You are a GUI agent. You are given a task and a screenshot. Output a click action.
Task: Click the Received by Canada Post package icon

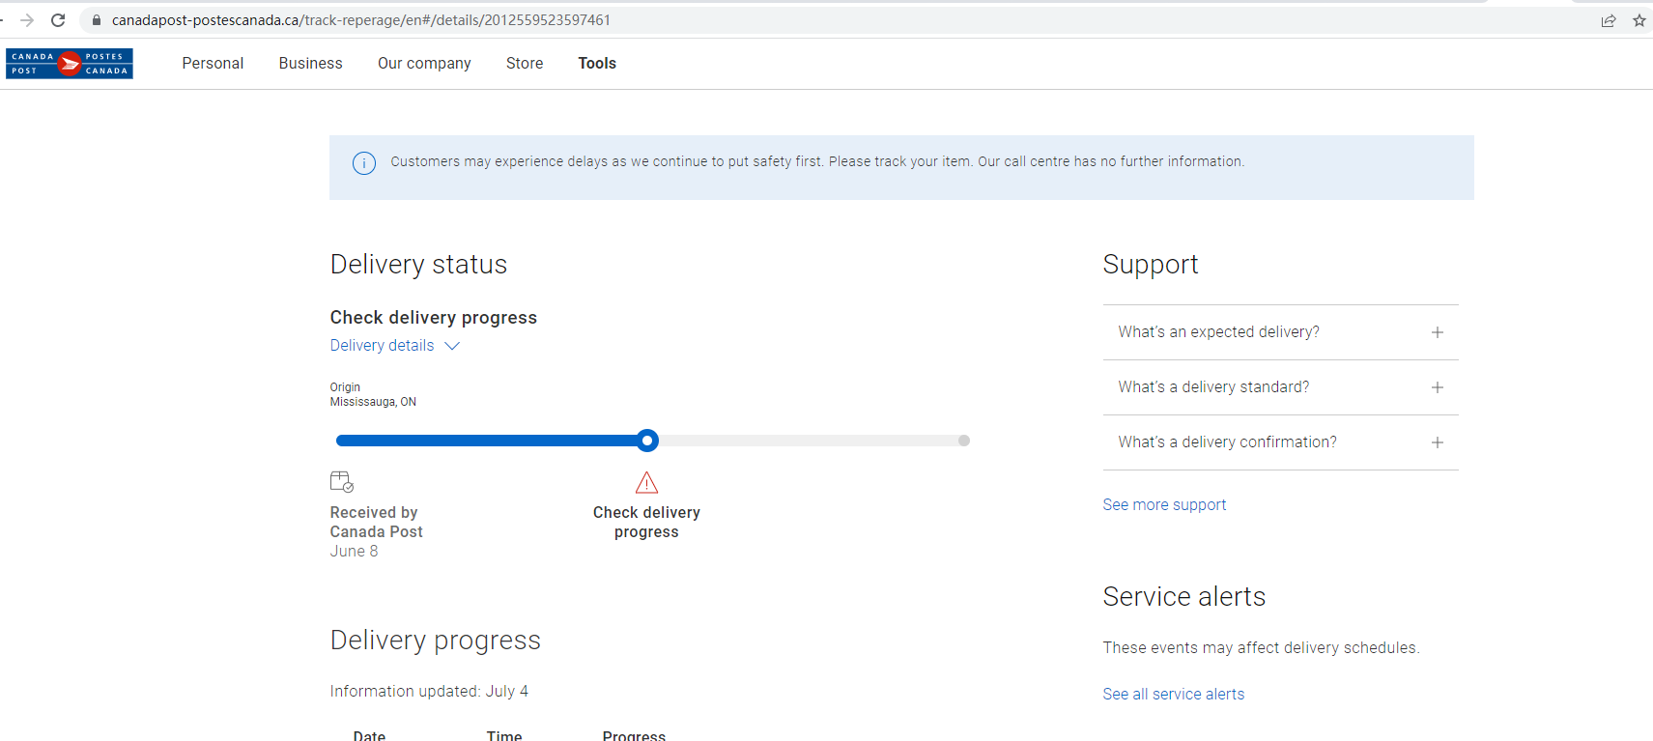(x=342, y=481)
